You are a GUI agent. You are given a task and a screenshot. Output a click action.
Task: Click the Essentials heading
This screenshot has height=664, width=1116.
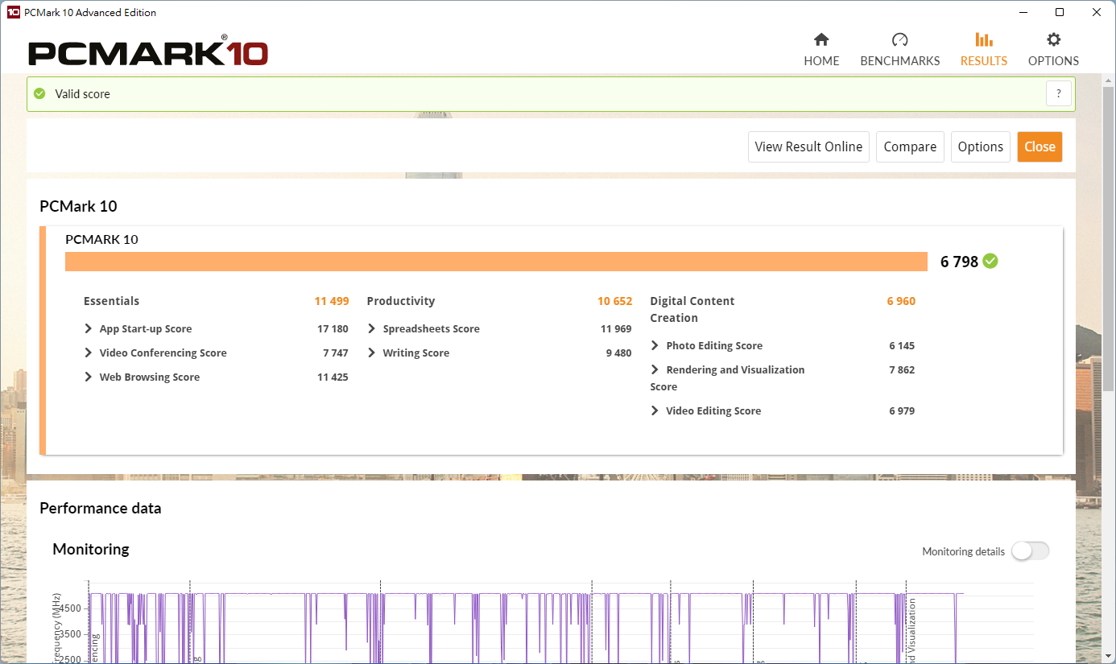(x=111, y=301)
